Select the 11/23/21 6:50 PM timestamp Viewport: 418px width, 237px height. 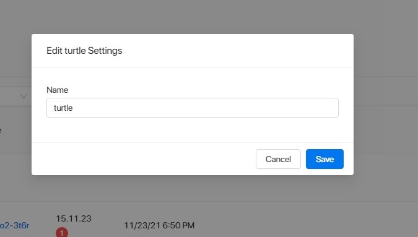point(159,225)
